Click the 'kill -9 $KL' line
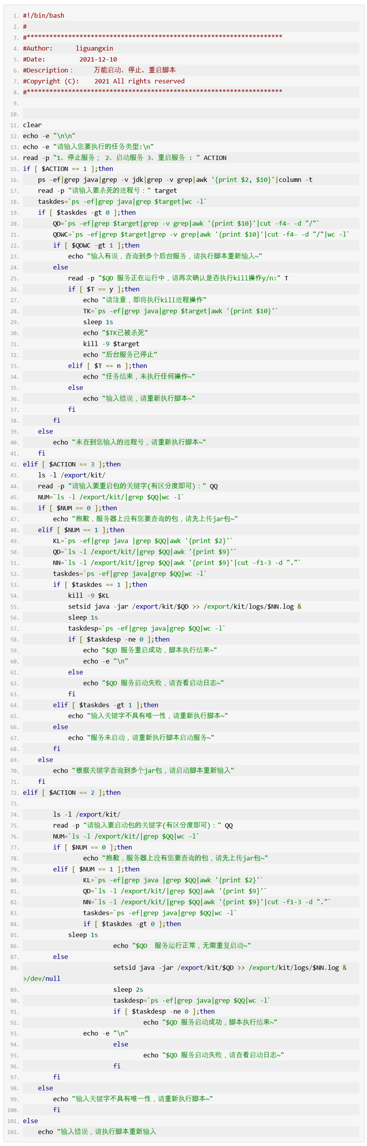The width and height of the screenshot is (367, 1146). click(88, 596)
